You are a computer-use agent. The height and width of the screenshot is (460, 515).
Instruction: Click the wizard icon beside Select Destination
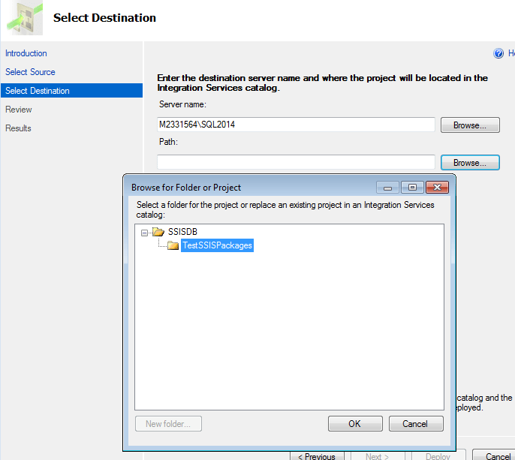pyautogui.click(x=24, y=17)
